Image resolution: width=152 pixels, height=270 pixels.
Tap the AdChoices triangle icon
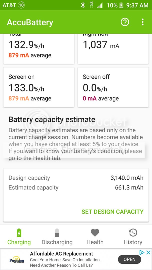click(x=142, y=252)
